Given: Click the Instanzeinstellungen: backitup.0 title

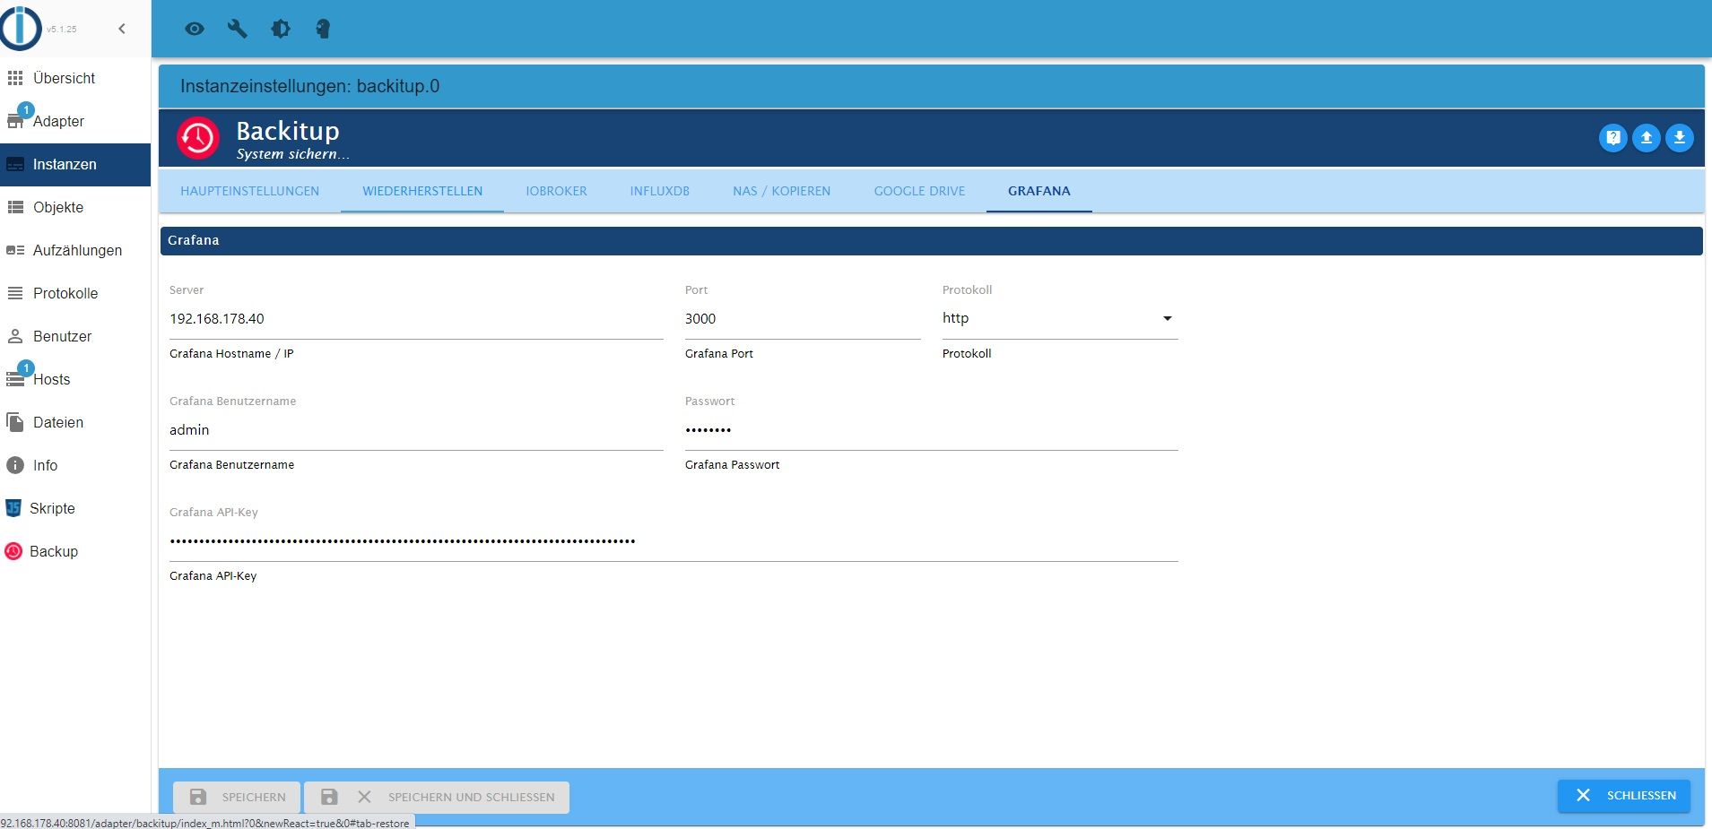Looking at the screenshot, I should tap(310, 86).
